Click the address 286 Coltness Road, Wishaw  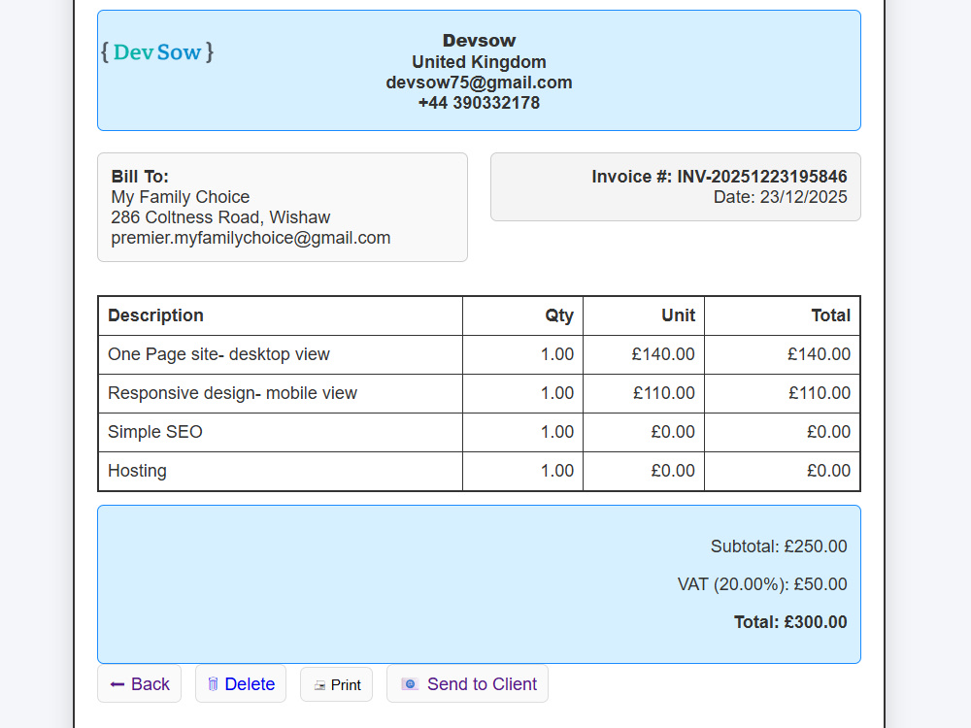click(x=220, y=217)
